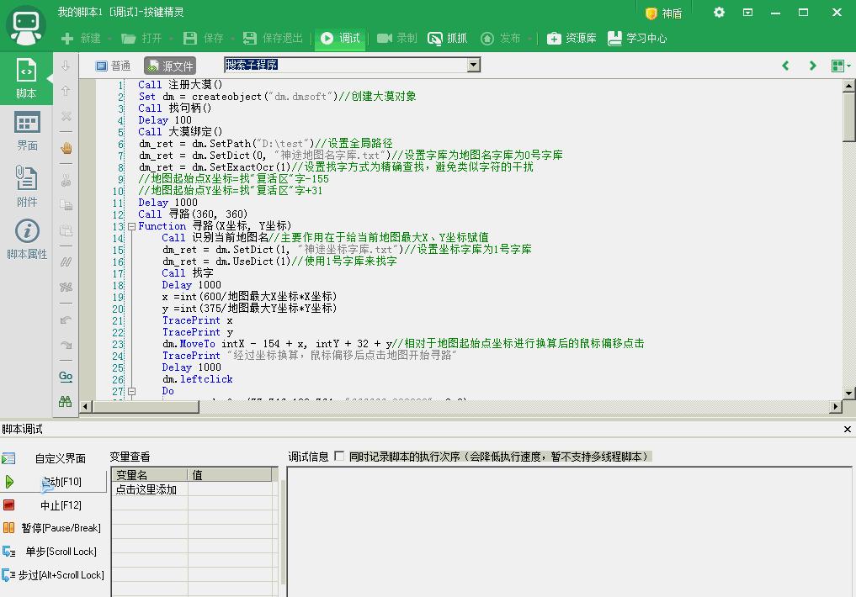
Task: Switch to 普通 view tab
Action: click(x=113, y=66)
